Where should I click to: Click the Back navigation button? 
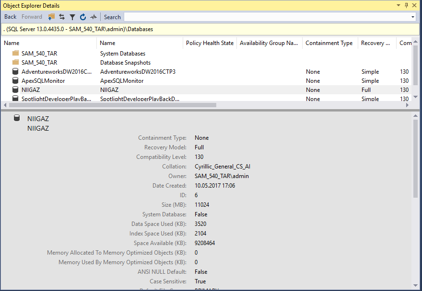tap(10, 17)
